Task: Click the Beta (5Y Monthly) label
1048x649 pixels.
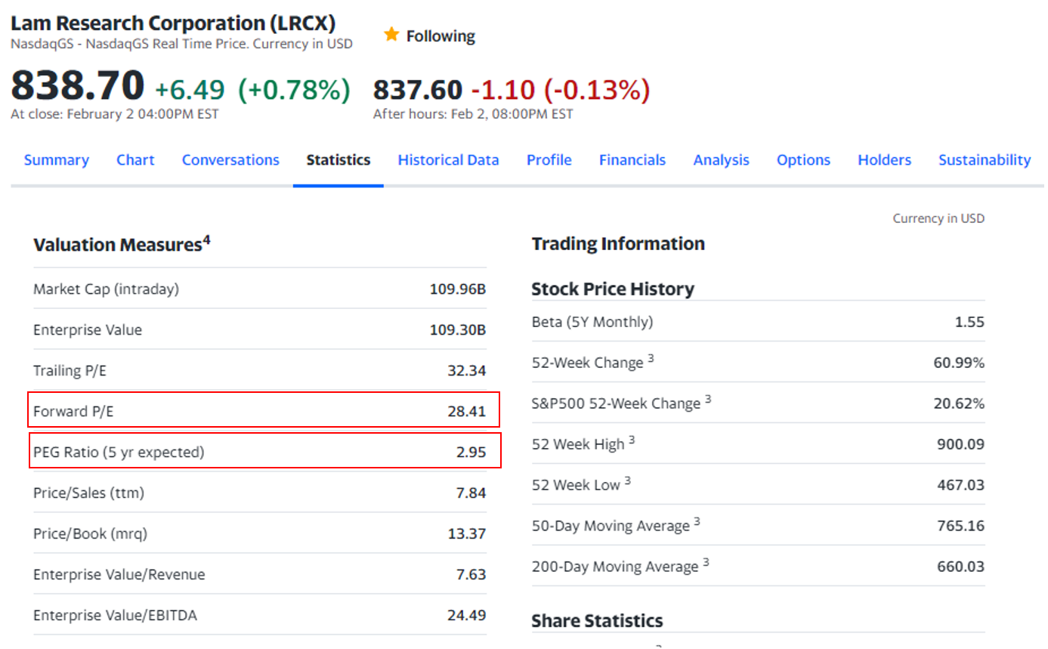Action: (592, 323)
